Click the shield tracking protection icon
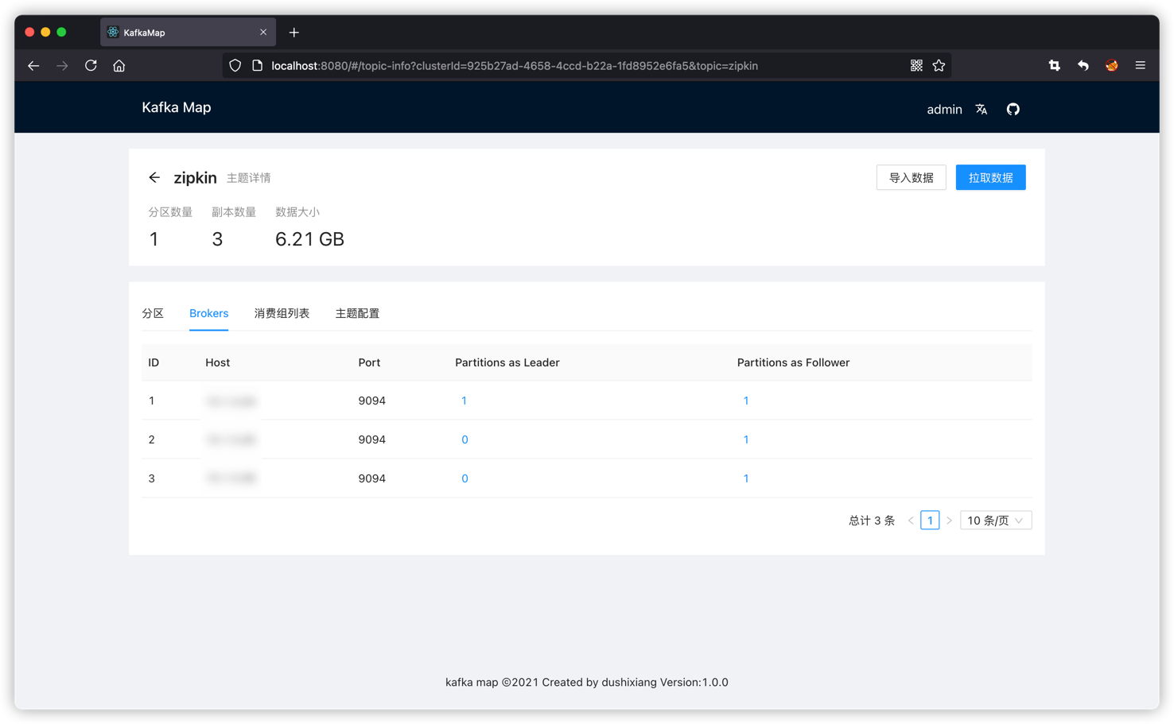 pos(235,66)
